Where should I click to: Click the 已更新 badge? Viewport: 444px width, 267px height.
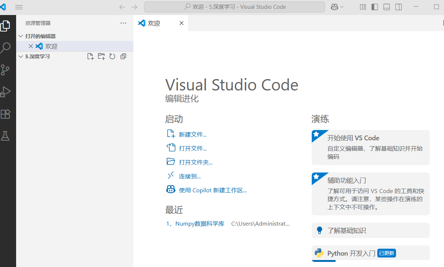(x=386, y=253)
